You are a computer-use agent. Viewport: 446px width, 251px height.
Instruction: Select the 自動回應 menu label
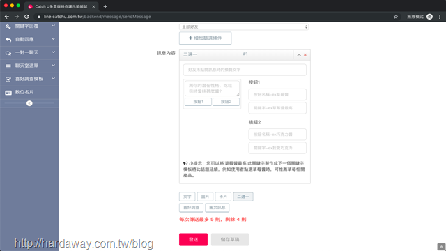coord(24,39)
